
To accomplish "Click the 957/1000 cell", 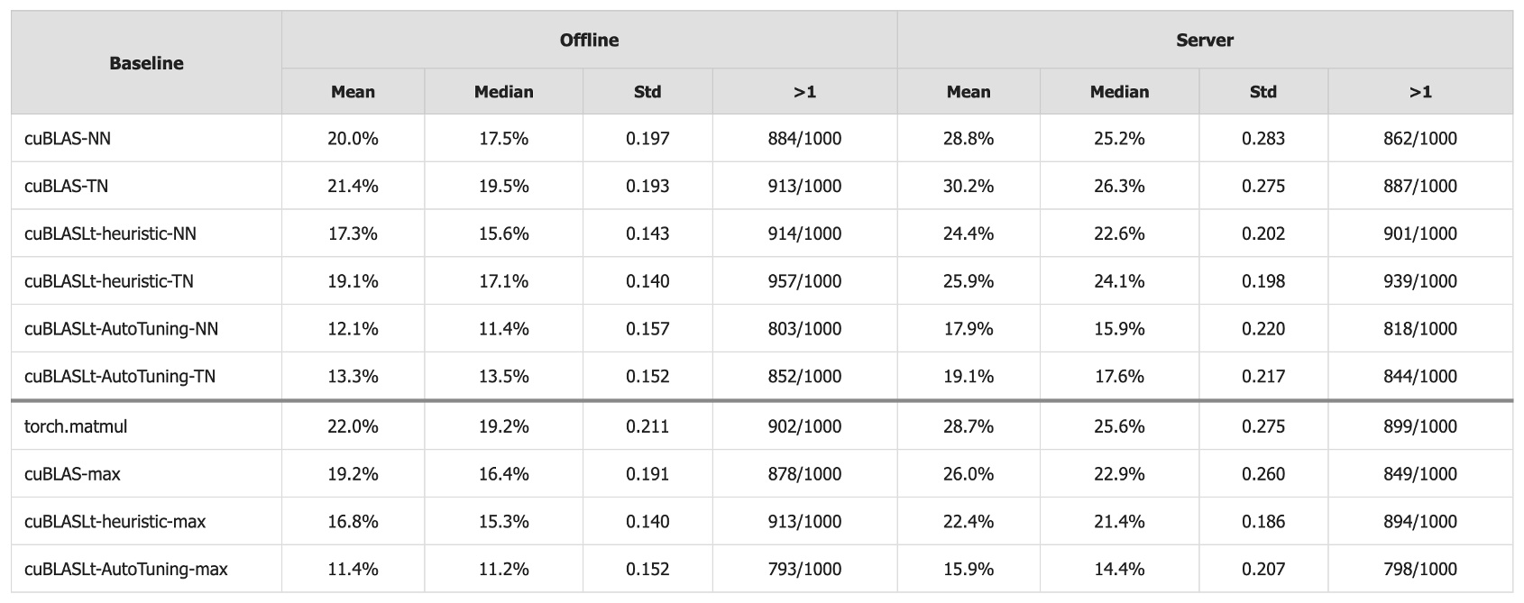I will coord(804,282).
